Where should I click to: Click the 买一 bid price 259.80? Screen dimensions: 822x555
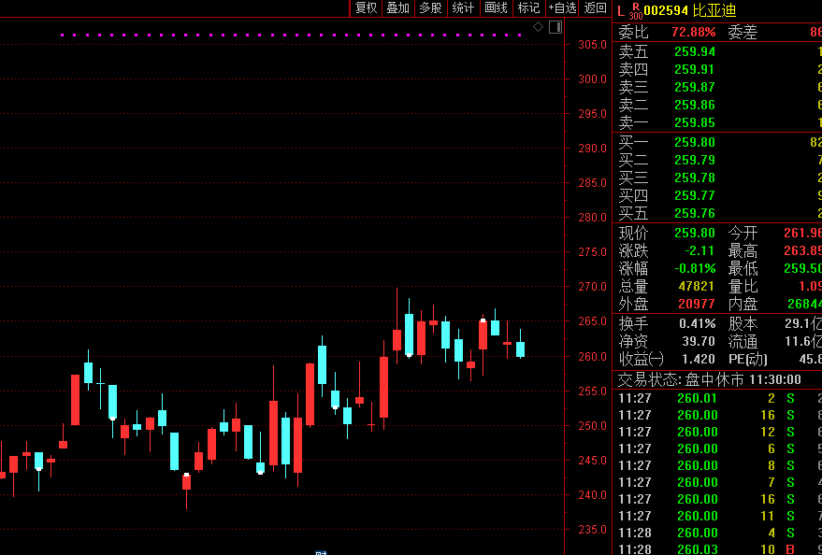pyautogui.click(x=695, y=142)
